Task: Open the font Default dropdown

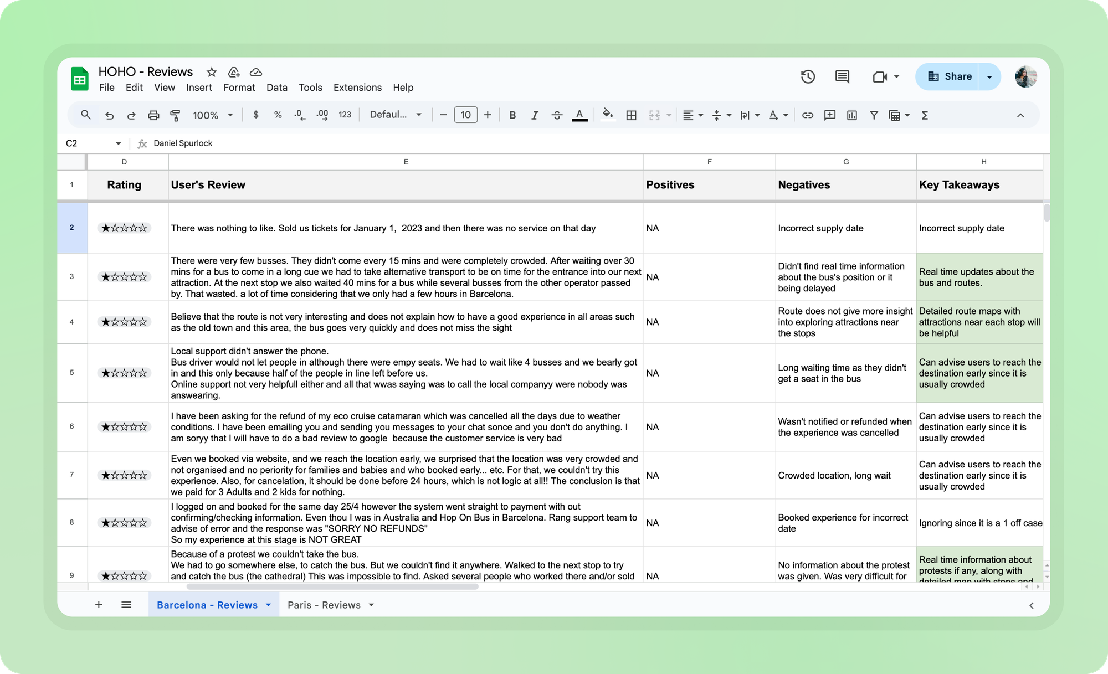Action: (396, 115)
